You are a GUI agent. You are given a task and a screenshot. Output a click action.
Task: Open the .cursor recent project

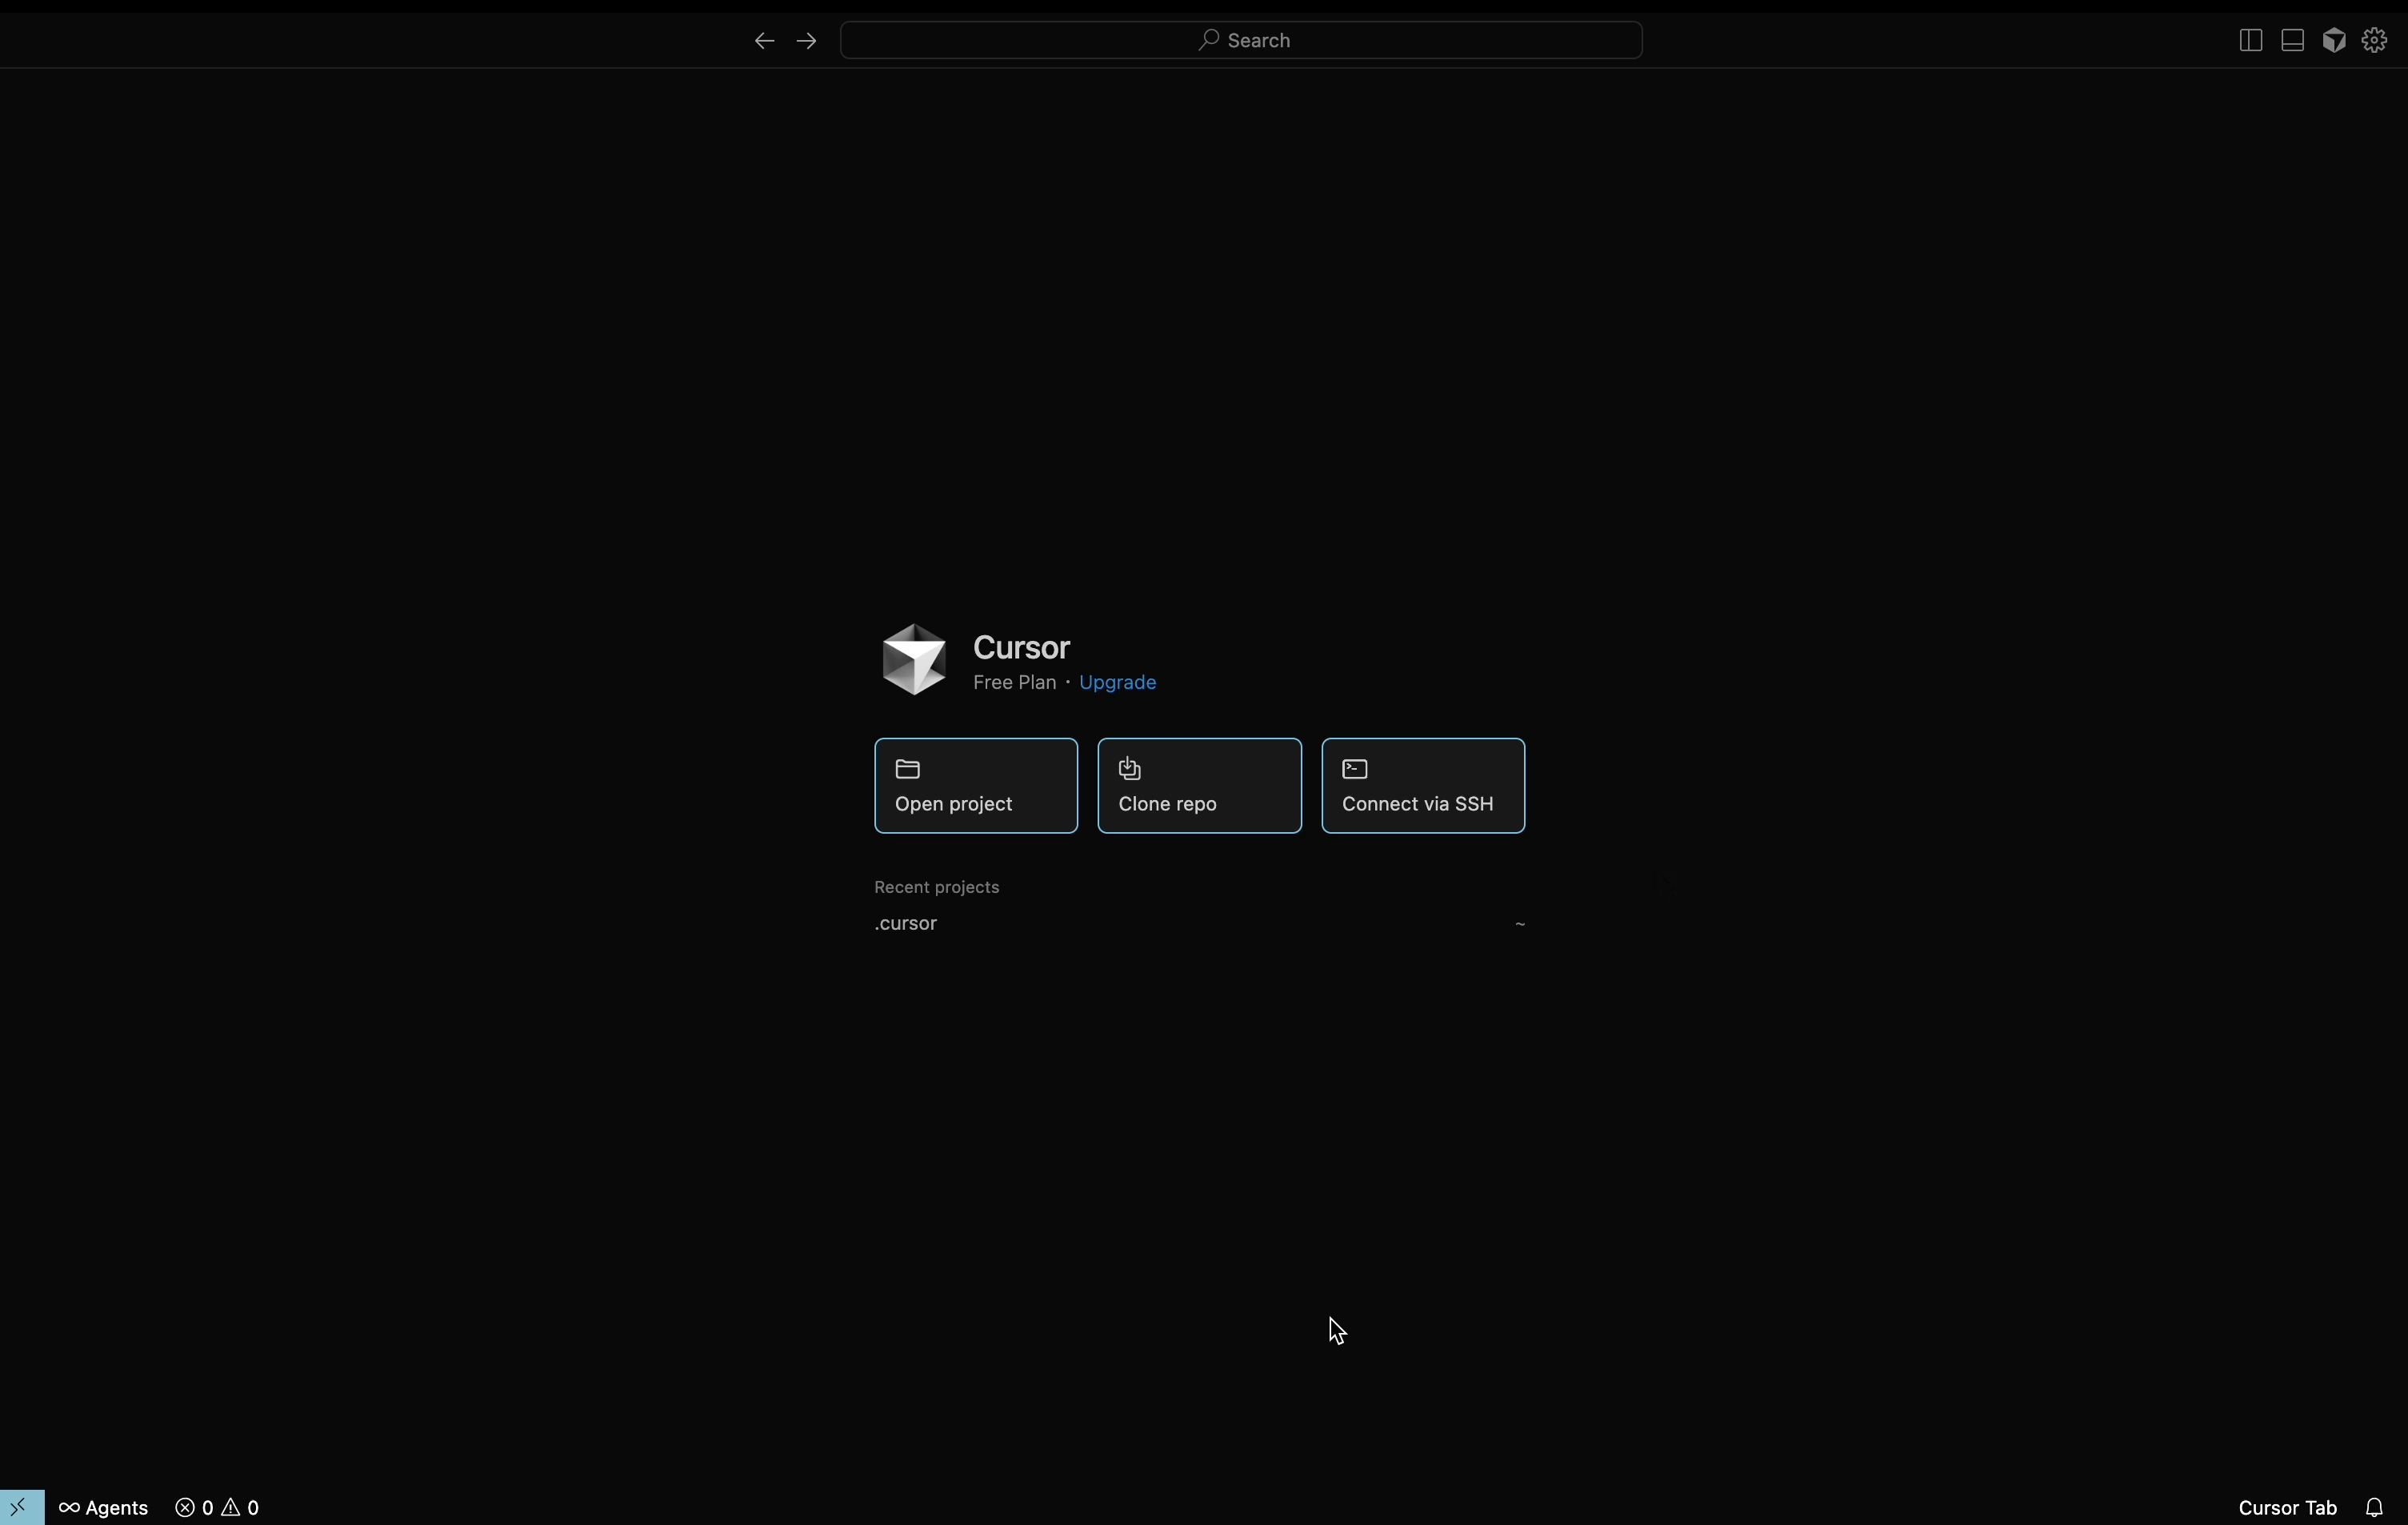click(x=906, y=923)
